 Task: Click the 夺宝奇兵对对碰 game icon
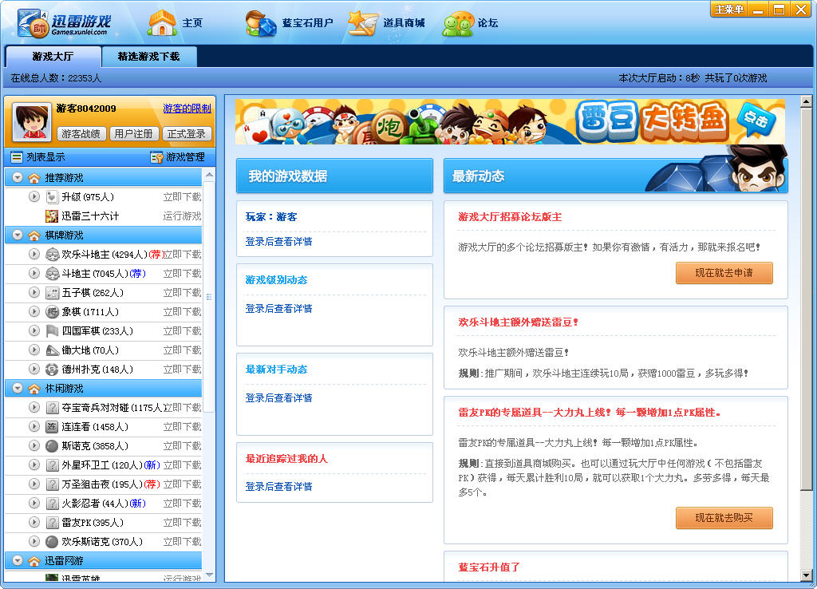point(52,408)
